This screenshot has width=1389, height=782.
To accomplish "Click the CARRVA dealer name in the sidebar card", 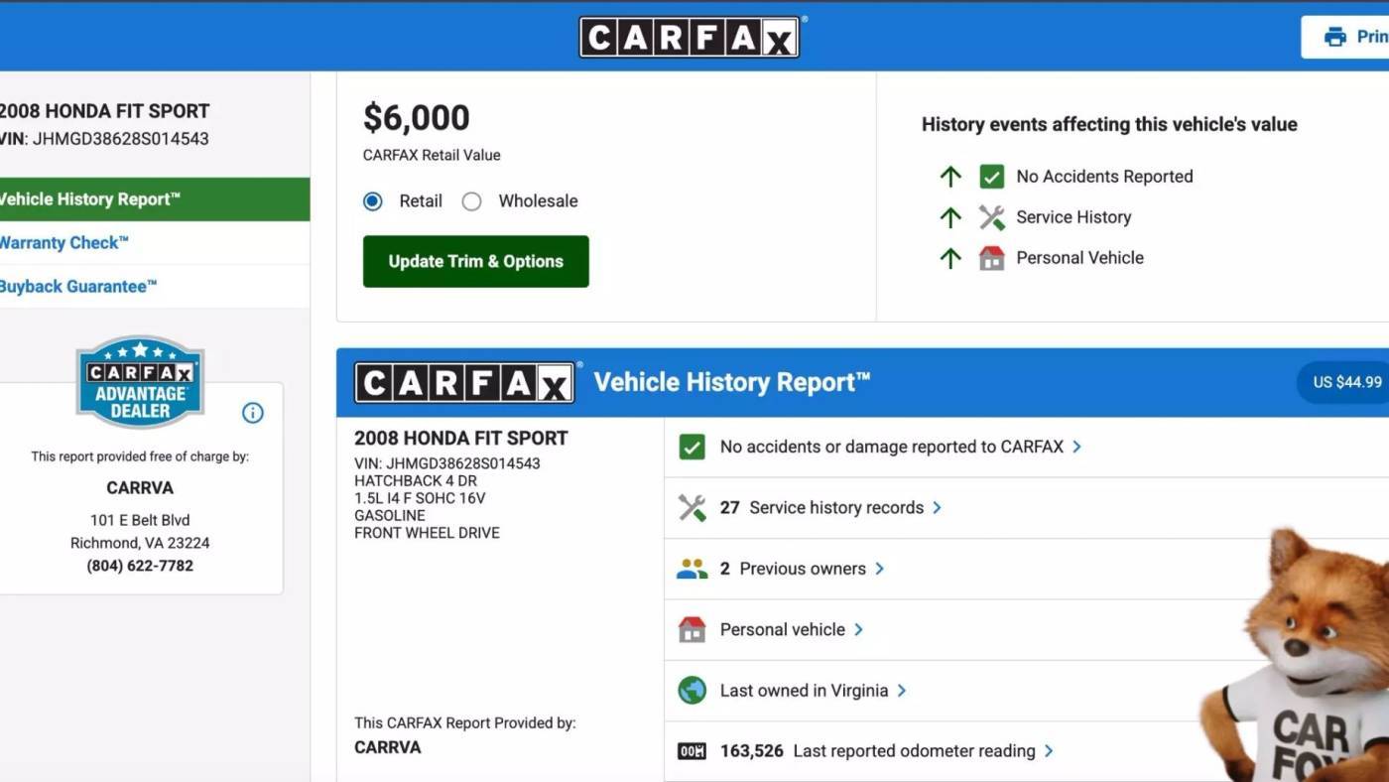I will pyautogui.click(x=140, y=488).
